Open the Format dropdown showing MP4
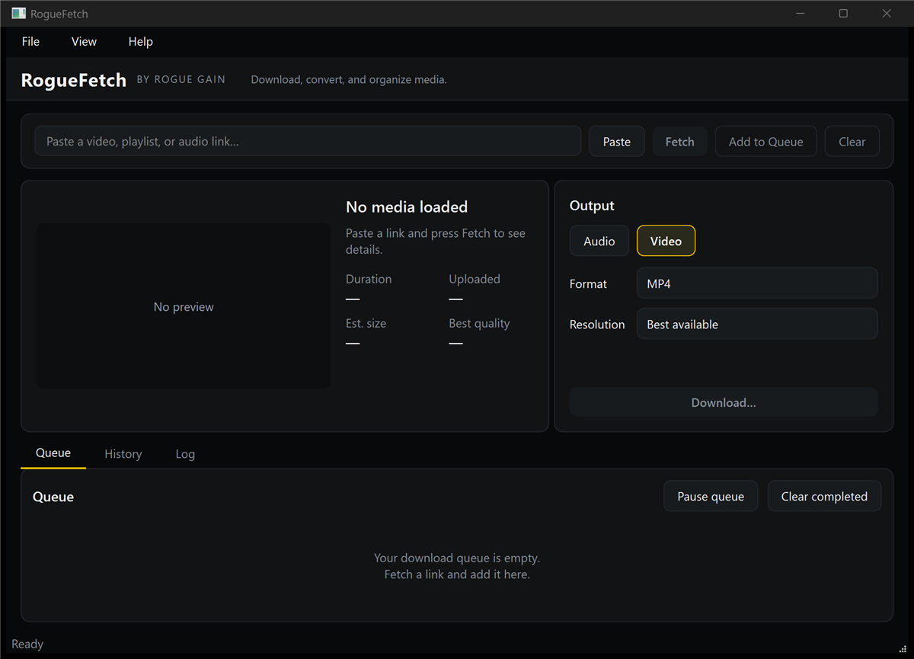The height and width of the screenshot is (659, 914). [x=757, y=283]
